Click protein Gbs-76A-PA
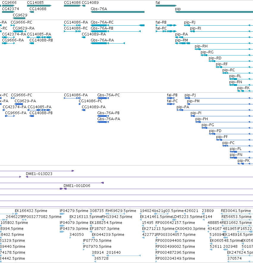Image resolution: width=253 pixels, height=263 pixels. [109, 119]
